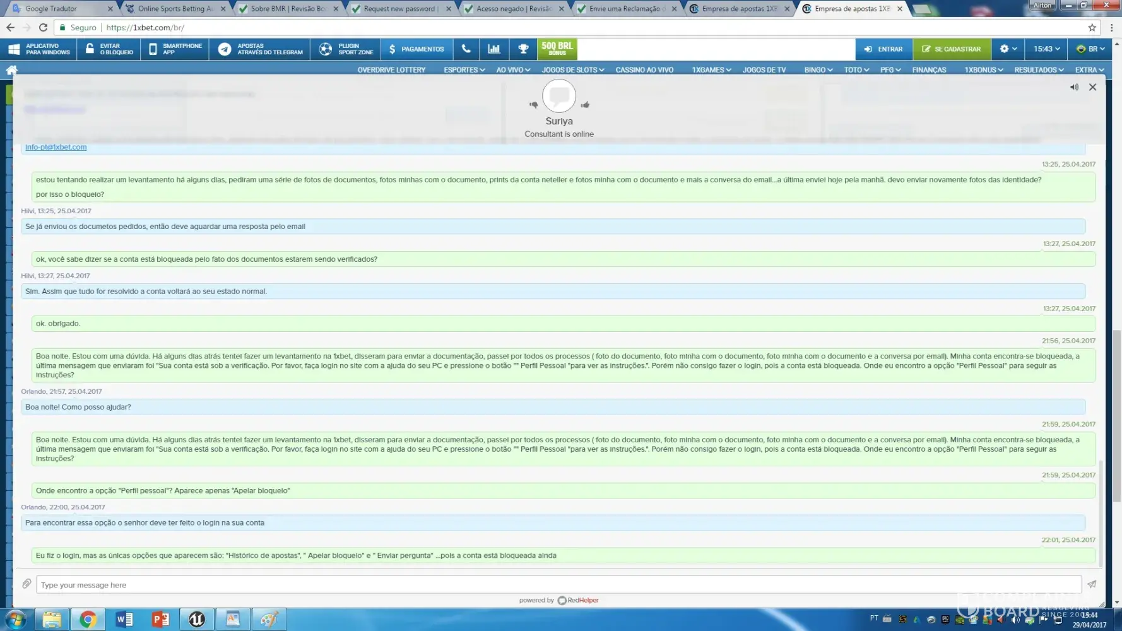Click the browser back arrow
1122x631 pixels.
coord(10,28)
